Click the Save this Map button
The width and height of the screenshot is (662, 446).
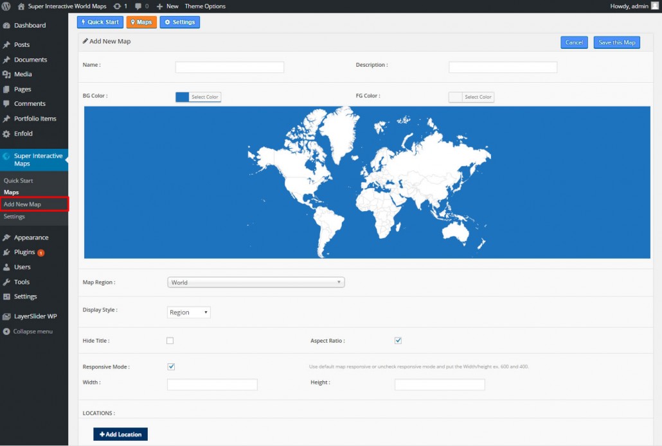click(616, 42)
